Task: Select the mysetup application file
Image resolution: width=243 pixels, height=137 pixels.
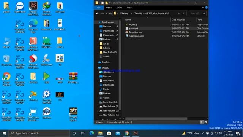Action: pos(133,25)
